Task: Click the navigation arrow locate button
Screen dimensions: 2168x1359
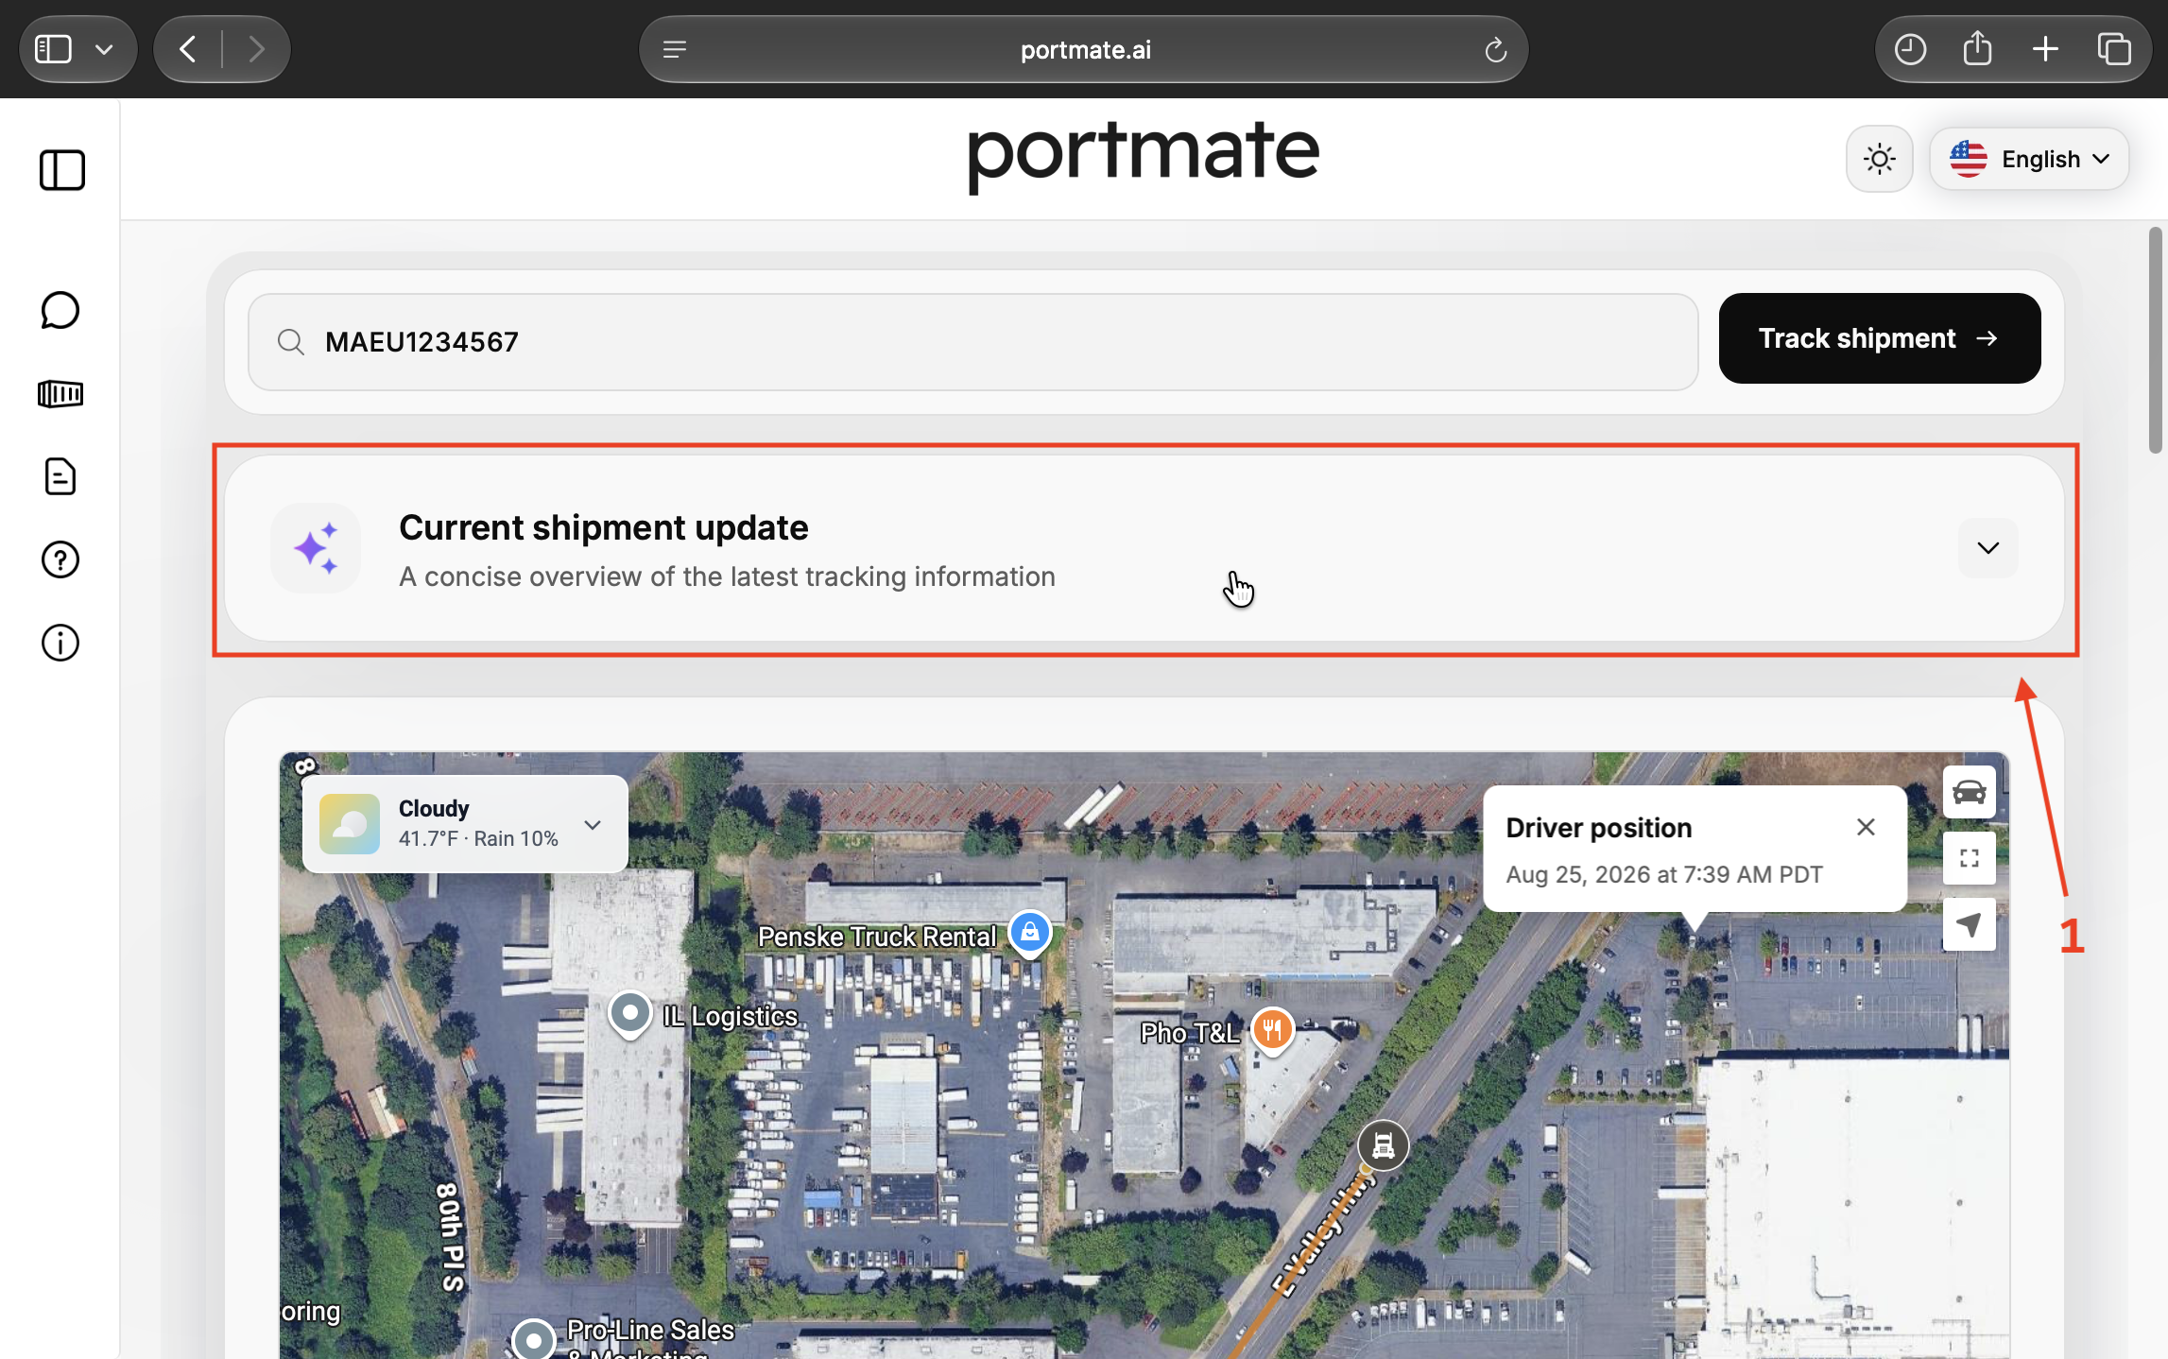Action: click(x=1969, y=924)
